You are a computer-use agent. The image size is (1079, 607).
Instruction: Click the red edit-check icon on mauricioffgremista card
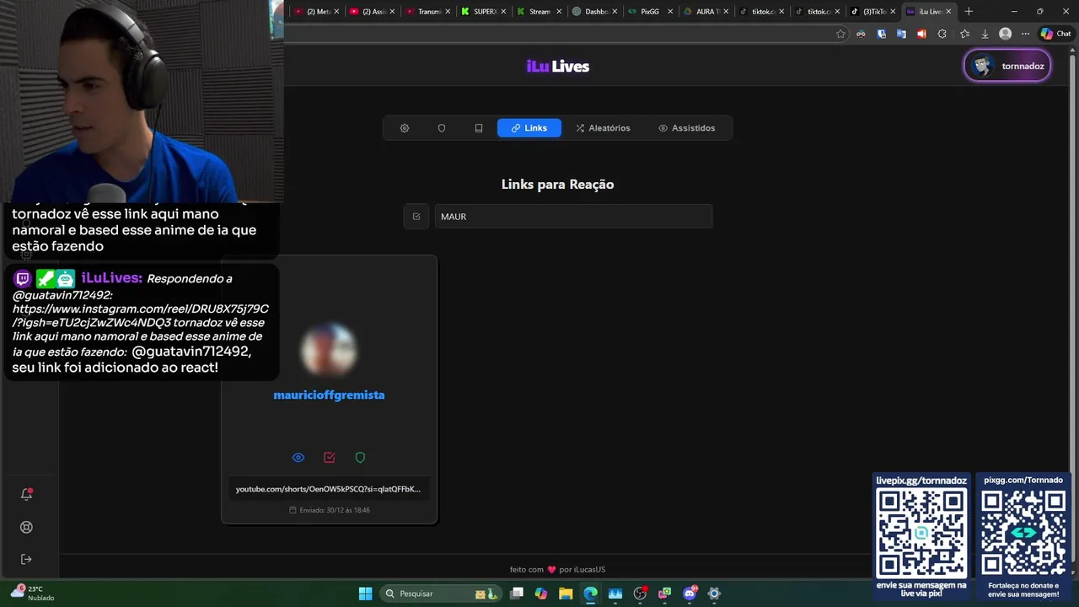330,457
